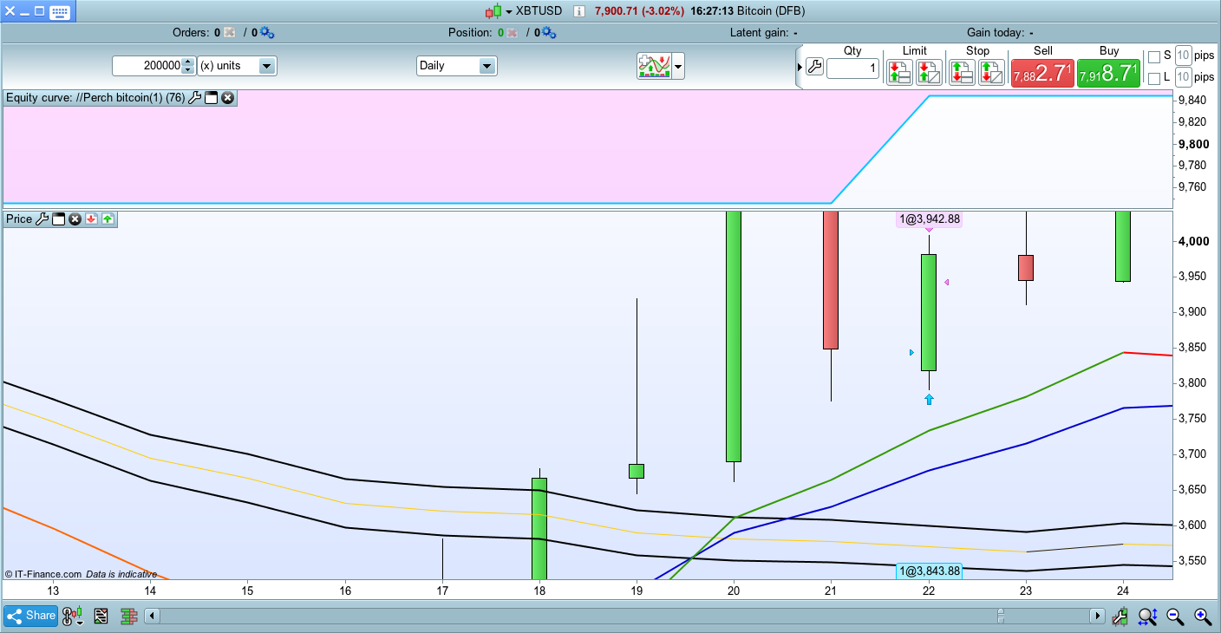Open the Orders settings gear icon

click(267, 33)
